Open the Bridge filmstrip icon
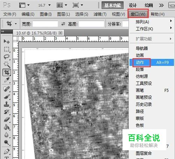The image size is (175, 159). coord(22,5)
